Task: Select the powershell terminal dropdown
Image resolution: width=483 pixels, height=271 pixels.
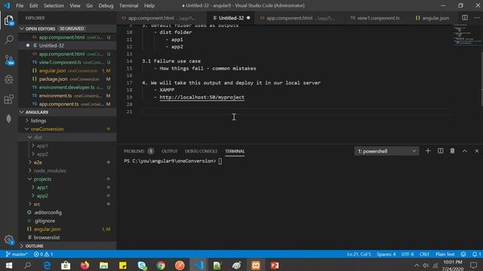Action: (386, 151)
